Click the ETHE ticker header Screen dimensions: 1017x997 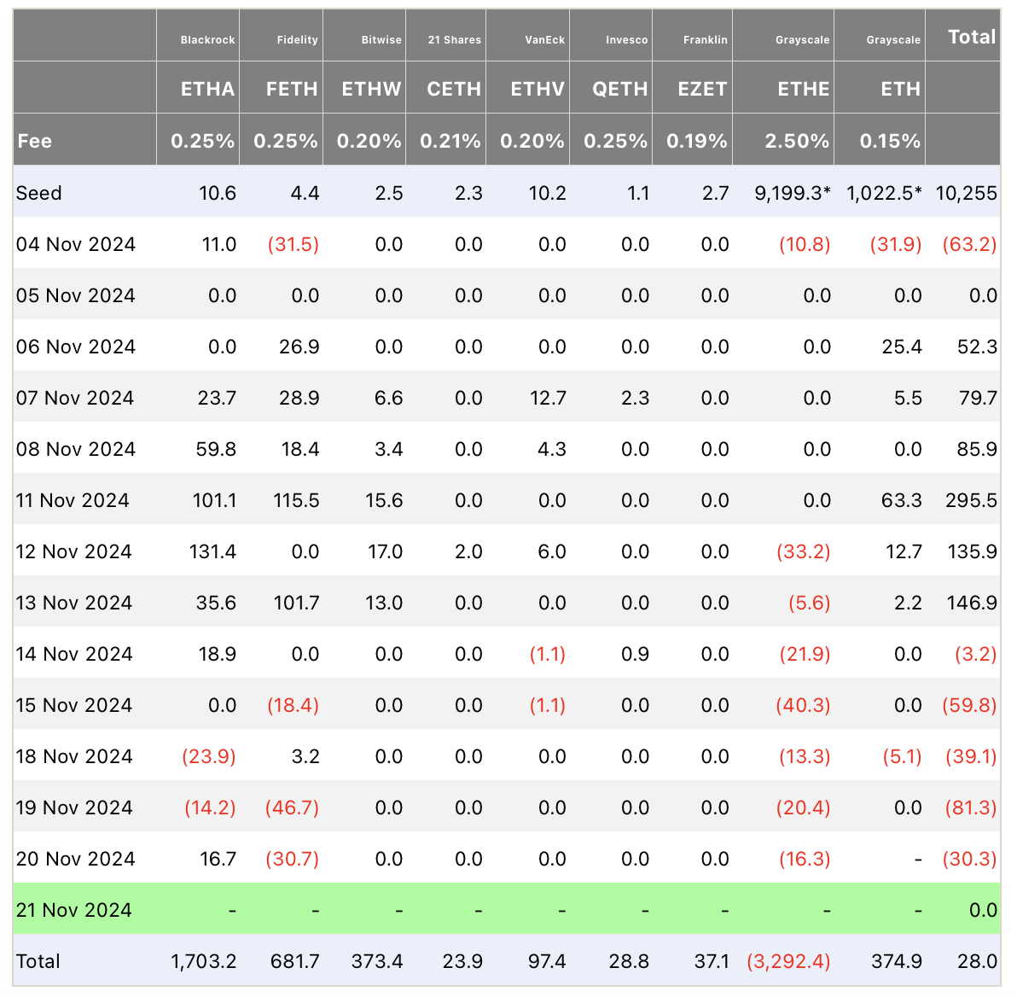pyautogui.click(x=804, y=89)
